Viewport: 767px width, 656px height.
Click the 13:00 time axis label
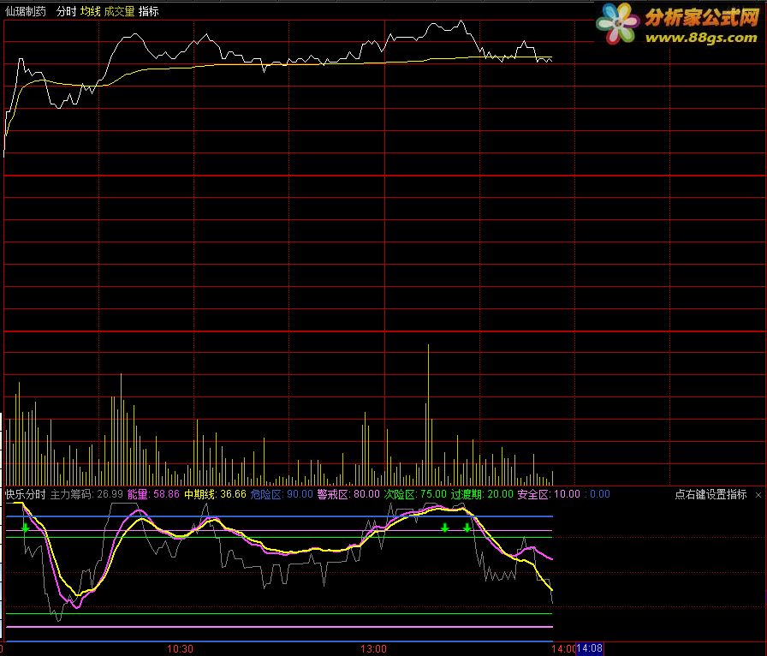tap(374, 649)
